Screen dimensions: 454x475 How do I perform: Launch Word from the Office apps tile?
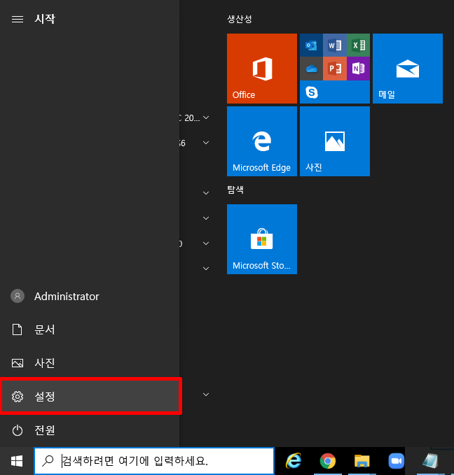click(x=335, y=45)
